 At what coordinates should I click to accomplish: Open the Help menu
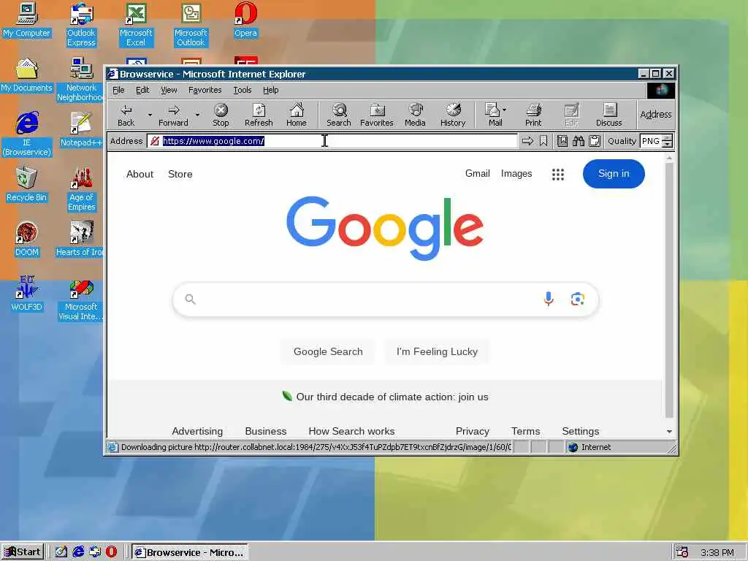point(270,90)
